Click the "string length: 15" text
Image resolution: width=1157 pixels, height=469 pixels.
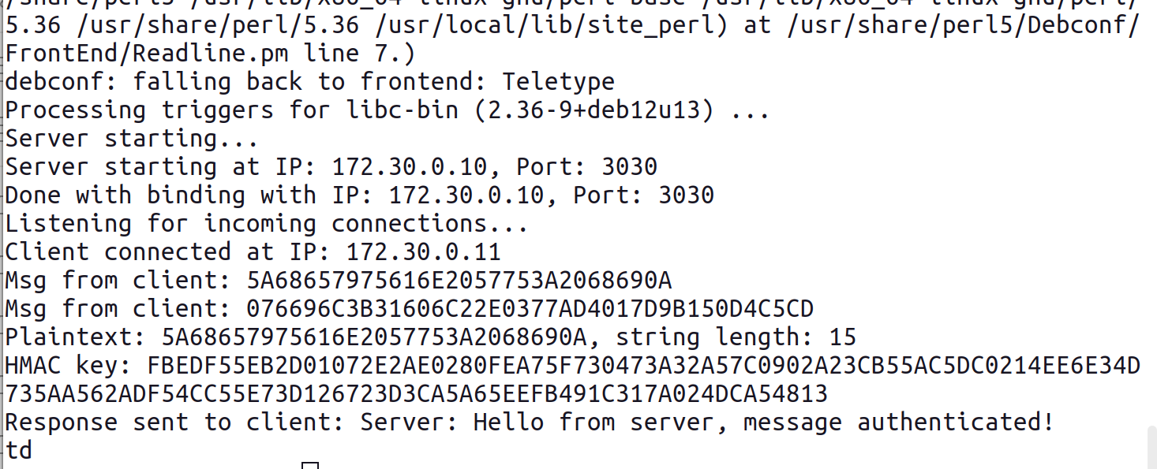(x=736, y=337)
